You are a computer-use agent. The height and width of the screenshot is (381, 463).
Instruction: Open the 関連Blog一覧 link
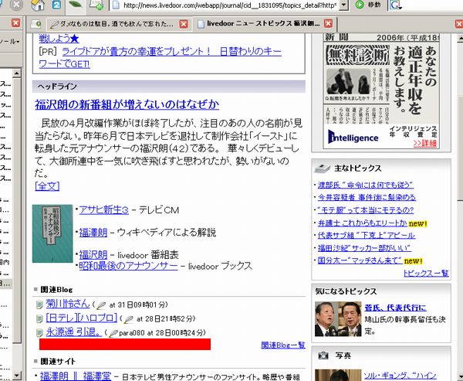283,345
